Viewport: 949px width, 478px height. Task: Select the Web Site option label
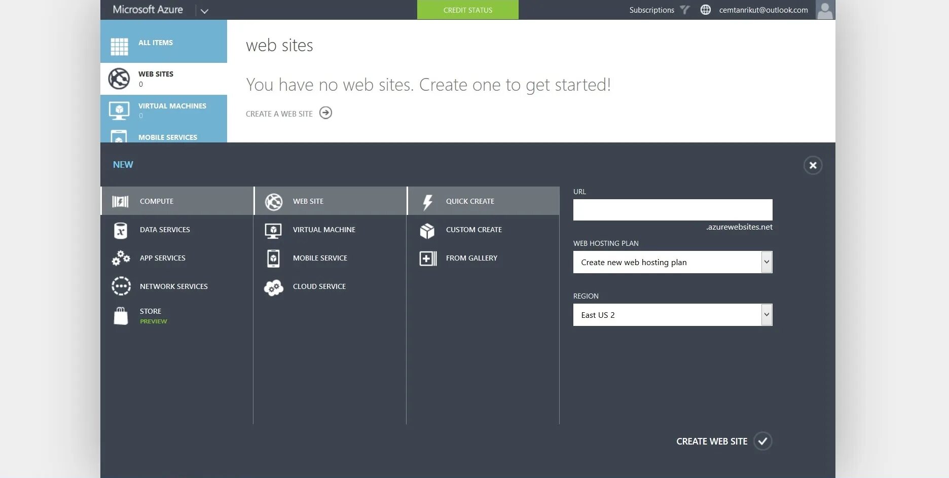308,201
